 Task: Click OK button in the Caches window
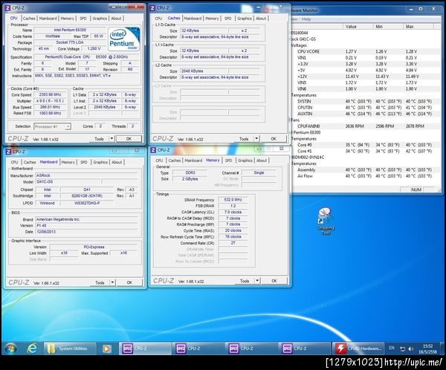[x=274, y=139]
